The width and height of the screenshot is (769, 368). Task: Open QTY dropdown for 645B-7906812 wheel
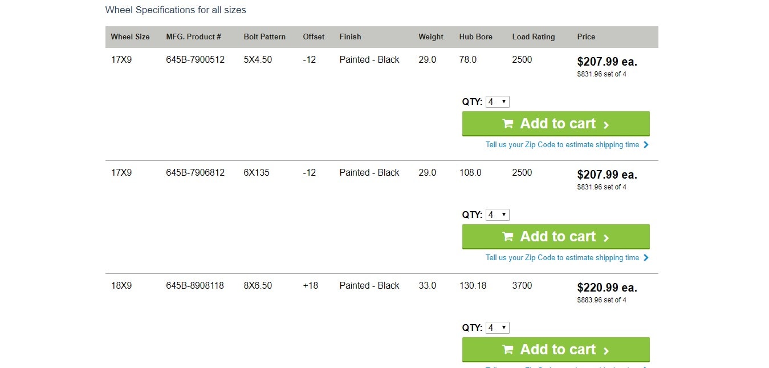[497, 215]
